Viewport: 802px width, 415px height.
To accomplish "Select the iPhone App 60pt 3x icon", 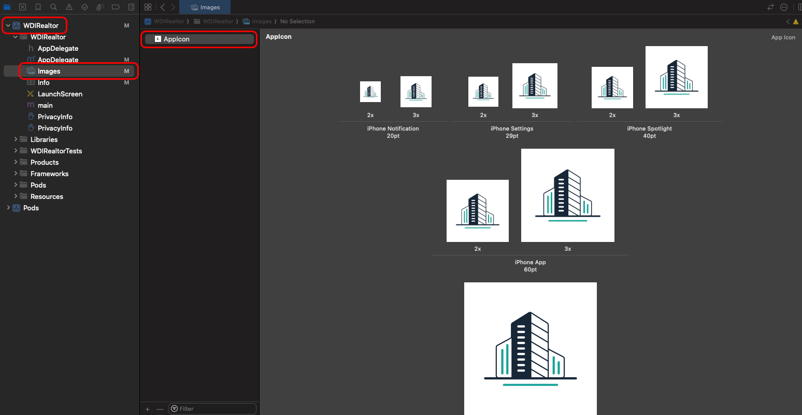I will click(x=567, y=195).
